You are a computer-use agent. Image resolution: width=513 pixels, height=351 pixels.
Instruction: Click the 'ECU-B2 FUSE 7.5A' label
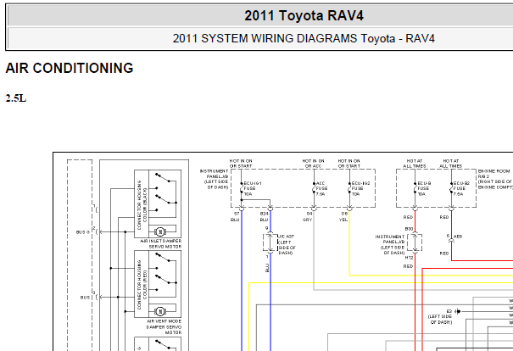pos(461,189)
